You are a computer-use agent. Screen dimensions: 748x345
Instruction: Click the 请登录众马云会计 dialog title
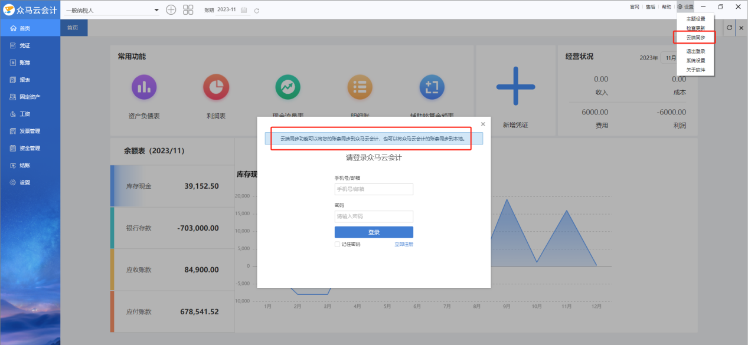click(374, 157)
